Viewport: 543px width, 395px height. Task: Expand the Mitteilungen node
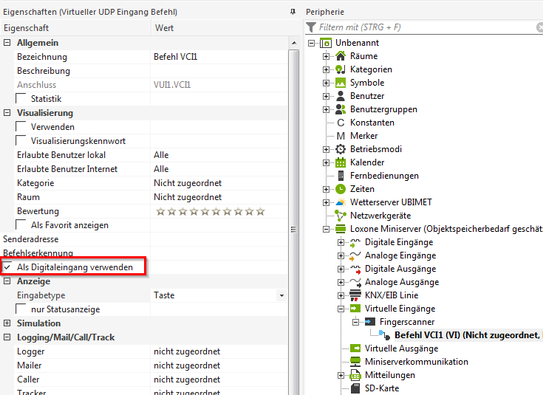[341, 375]
